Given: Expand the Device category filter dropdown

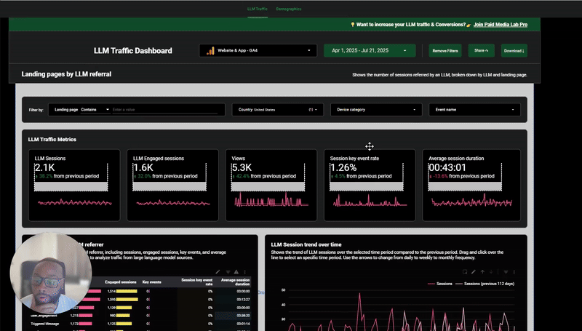Looking at the screenshot, I should point(376,109).
